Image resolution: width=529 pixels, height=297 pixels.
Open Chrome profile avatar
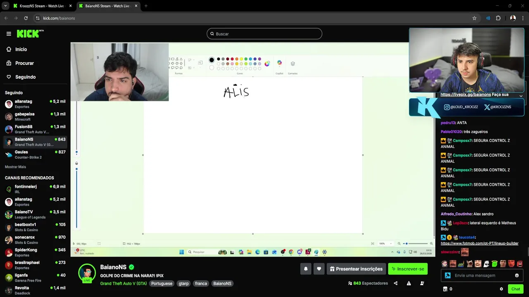[x=513, y=18]
